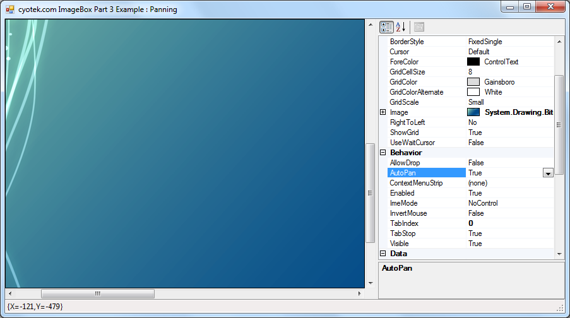Sort properties alphabetically
Image resolution: width=570 pixels, height=318 pixels.
pyautogui.click(x=400, y=27)
